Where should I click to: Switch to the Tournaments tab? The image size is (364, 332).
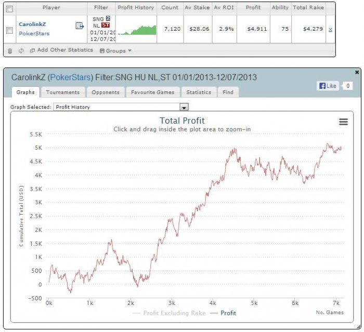tap(63, 92)
